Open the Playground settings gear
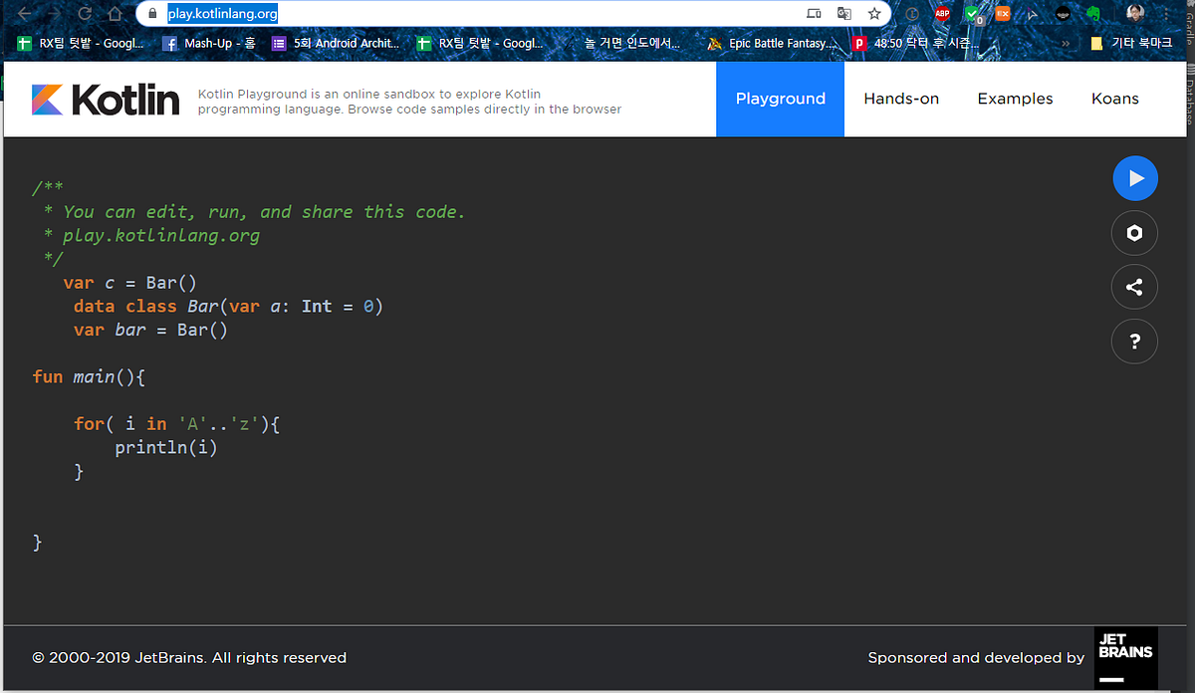1195x693 pixels. pos(1135,232)
